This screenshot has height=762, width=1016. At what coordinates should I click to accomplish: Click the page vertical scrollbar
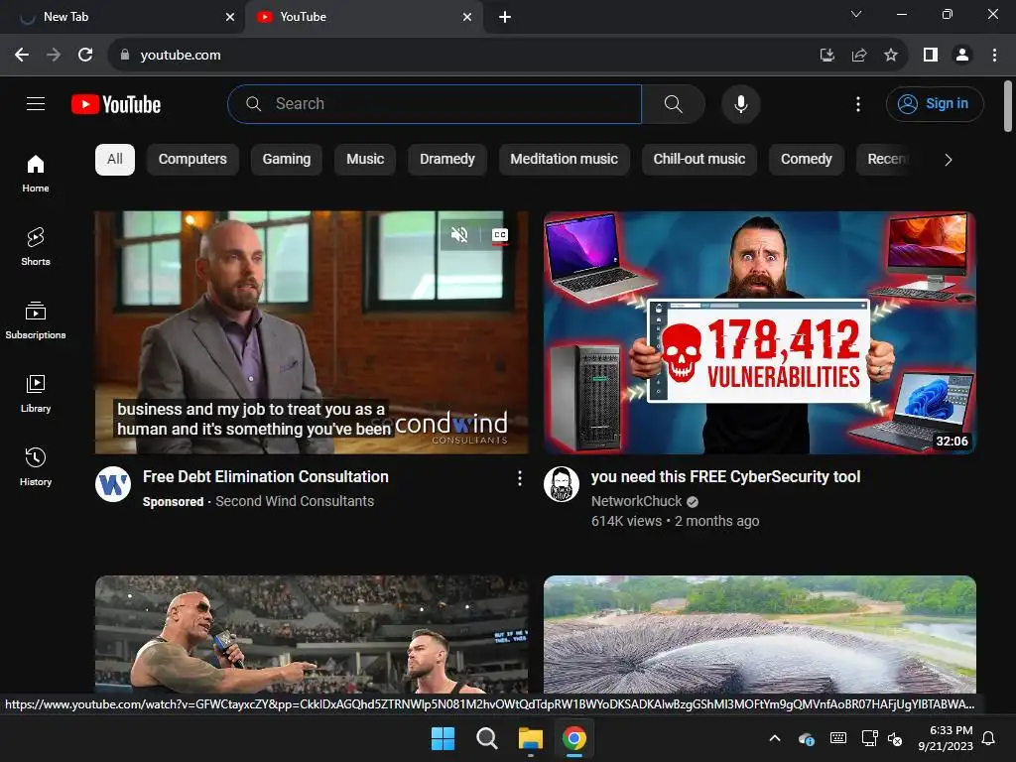[x=1008, y=106]
